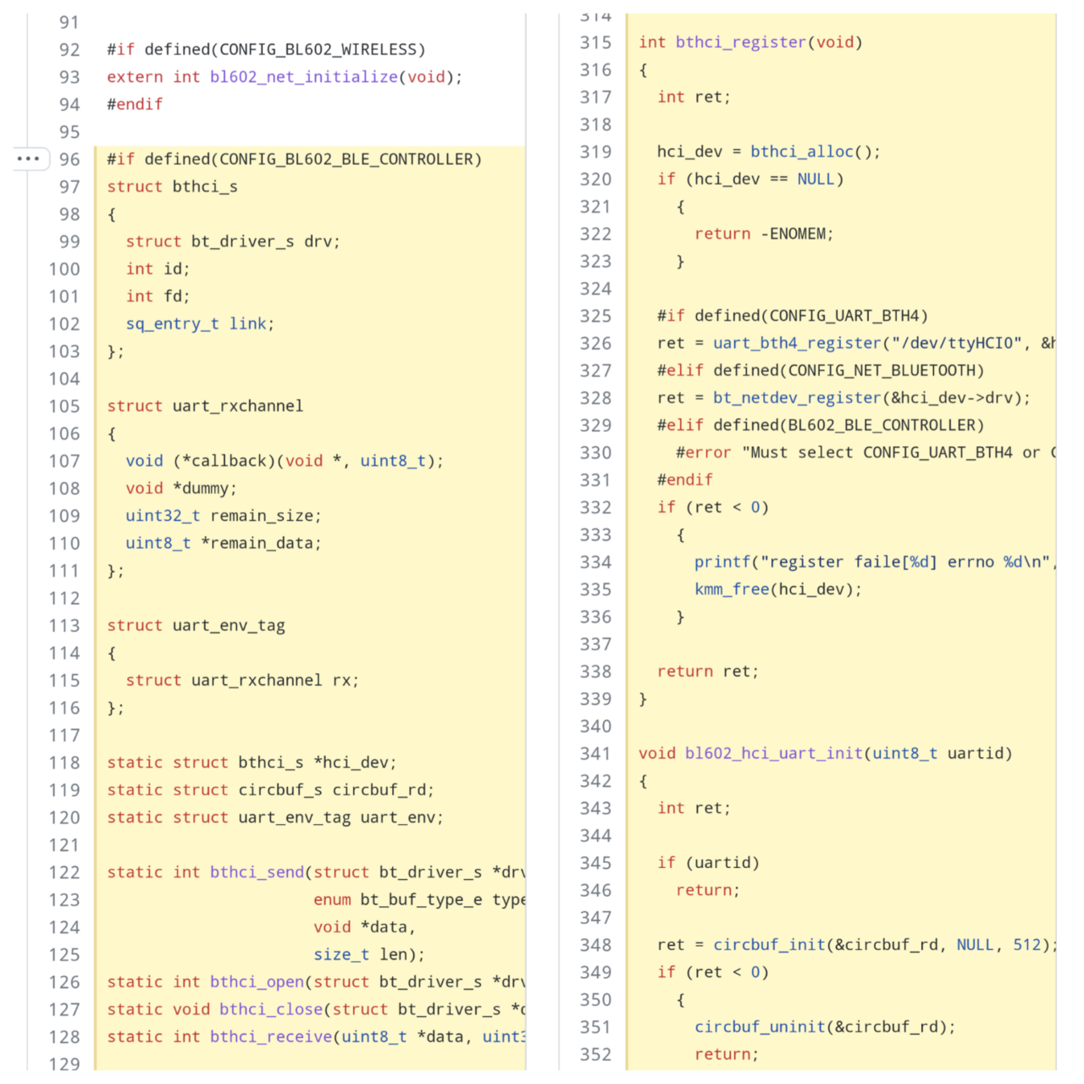Click bthci_register function definition name

coord(741,42)
